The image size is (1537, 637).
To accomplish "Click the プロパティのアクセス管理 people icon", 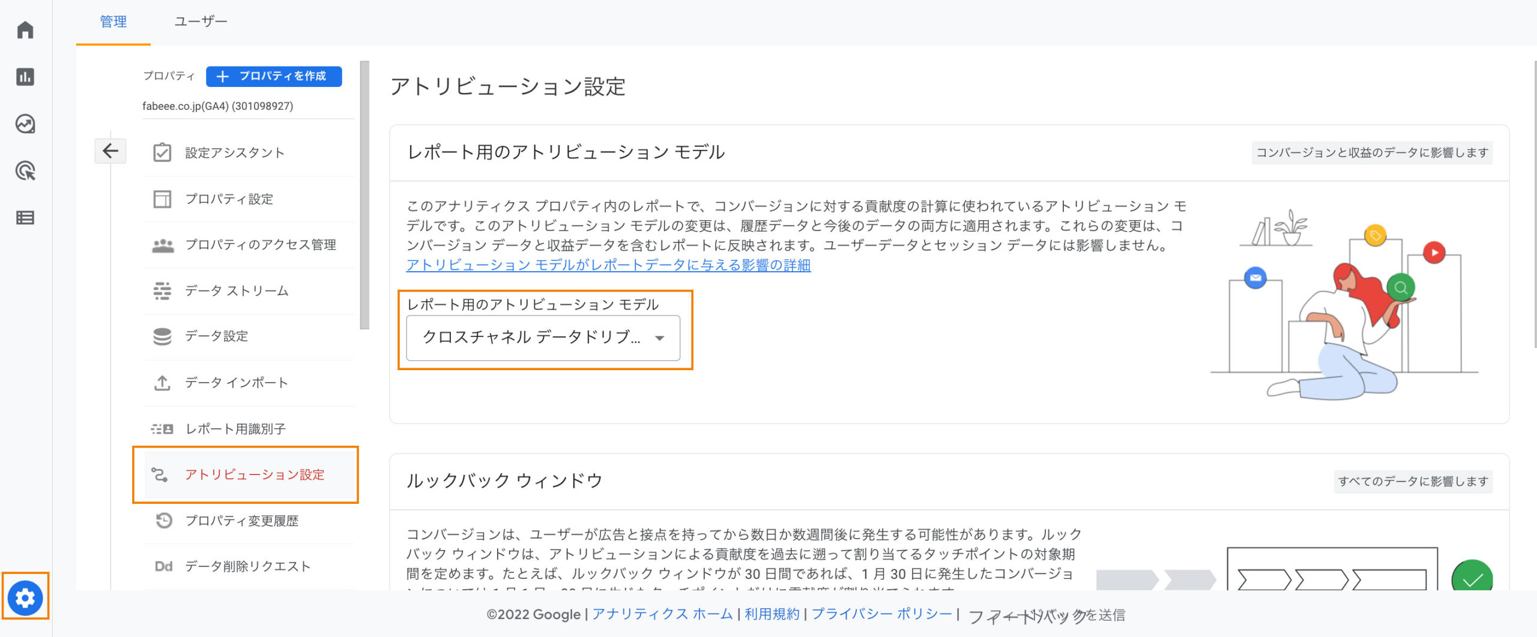I will [x=163, y=245].
